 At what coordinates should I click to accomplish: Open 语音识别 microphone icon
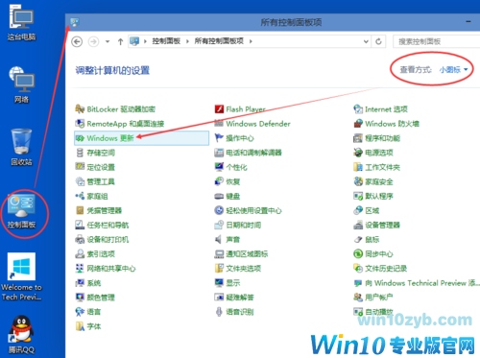pos(219,312)
